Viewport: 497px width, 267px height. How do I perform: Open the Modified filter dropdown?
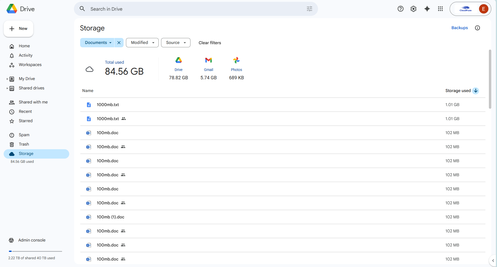pyautogui.click(x=142, y=42)
